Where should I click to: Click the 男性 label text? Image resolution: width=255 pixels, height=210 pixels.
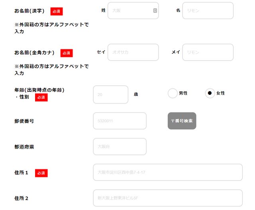coord(183,93)
